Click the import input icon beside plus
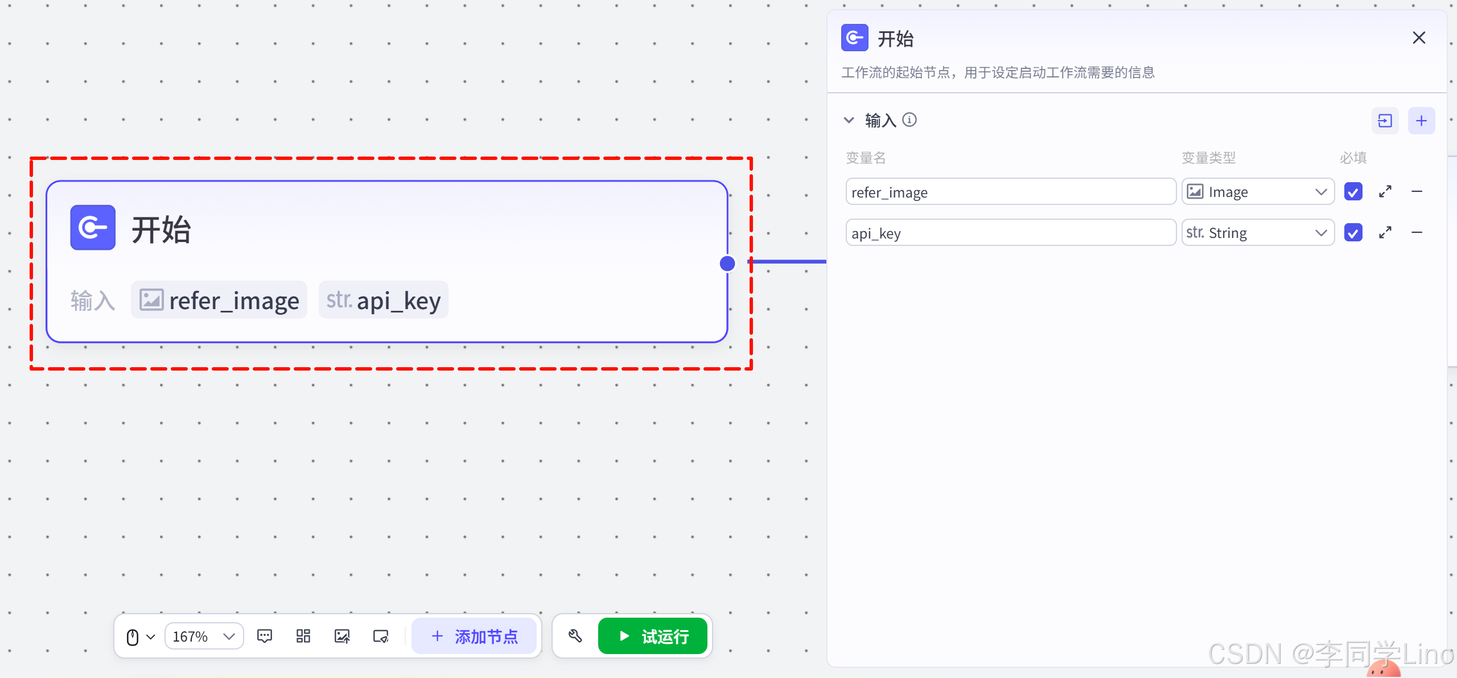 pyautogui.click(x=1385, y=121)
